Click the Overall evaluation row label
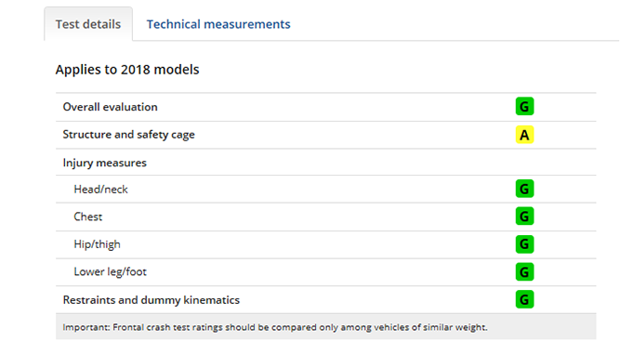This screenshot has height=355, width=632. coord(110,107)
